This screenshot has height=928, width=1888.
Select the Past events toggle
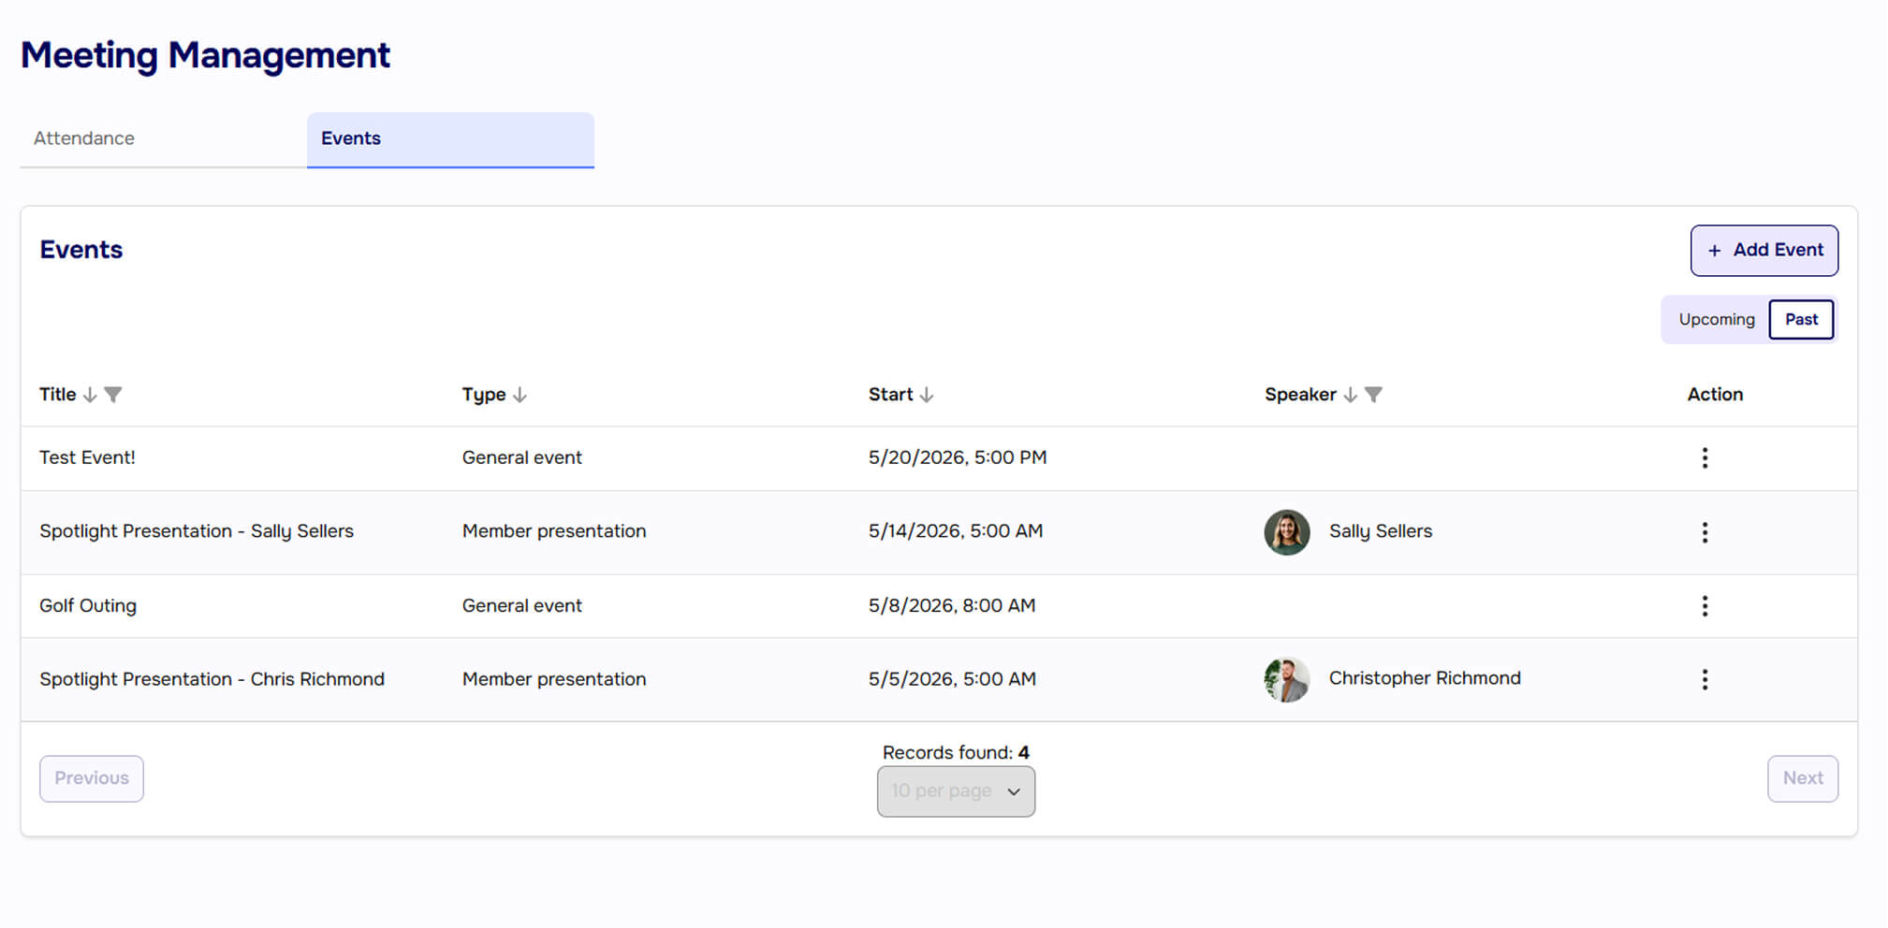click(x=1801, y=319)
